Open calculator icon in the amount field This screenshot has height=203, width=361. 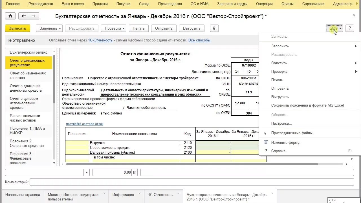point(135,172)
